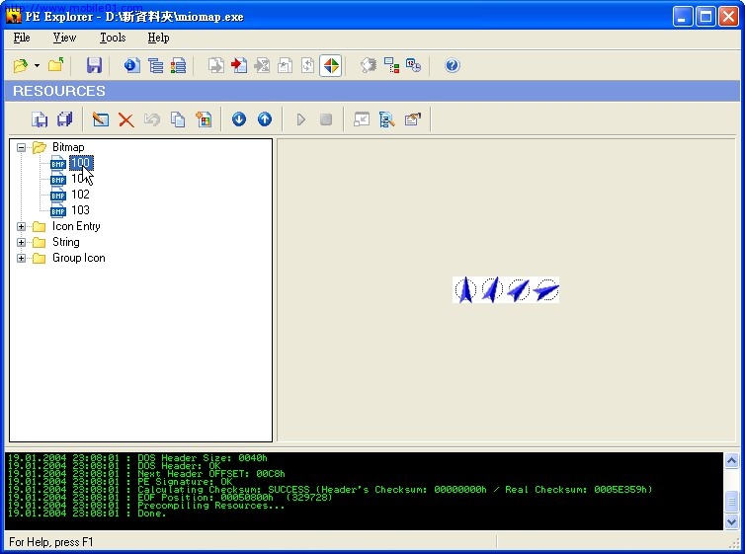Select the String folder
The width and height of the screenshot is (745, 554).
(x=65, y=242)
